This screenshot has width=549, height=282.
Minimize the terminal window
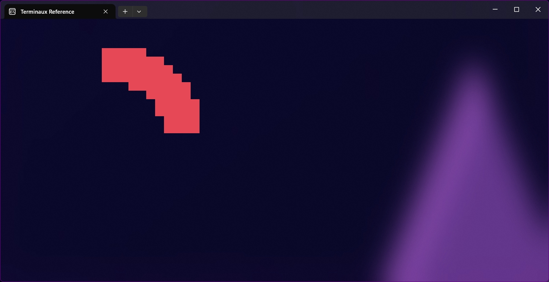tap(495, 9)
